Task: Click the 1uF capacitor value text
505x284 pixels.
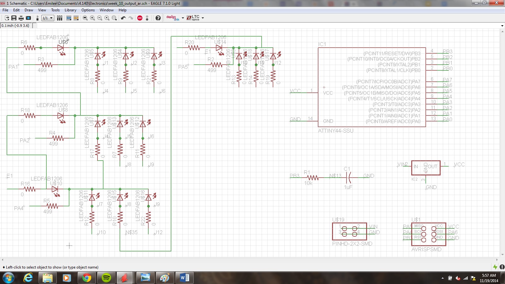Action: click(x=348, y=187)
